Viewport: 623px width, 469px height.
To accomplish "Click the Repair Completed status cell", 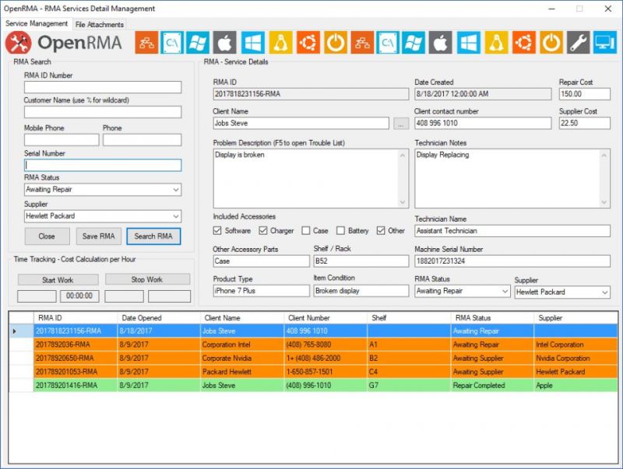I will point(492,385).
